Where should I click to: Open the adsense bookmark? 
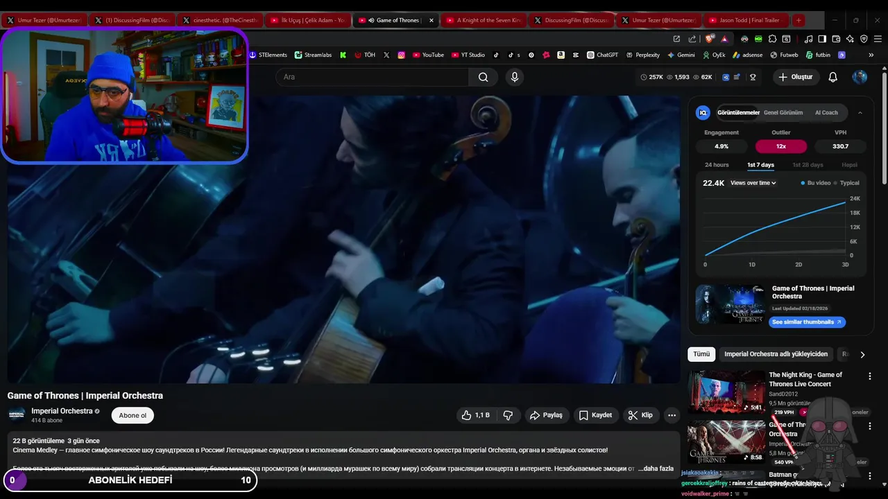coord(747,55)
